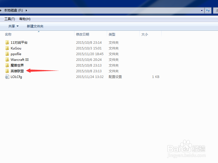Click the date 2015/11/24 13:32
Viewport: 218px width, 163px height.
coord(90,77)
